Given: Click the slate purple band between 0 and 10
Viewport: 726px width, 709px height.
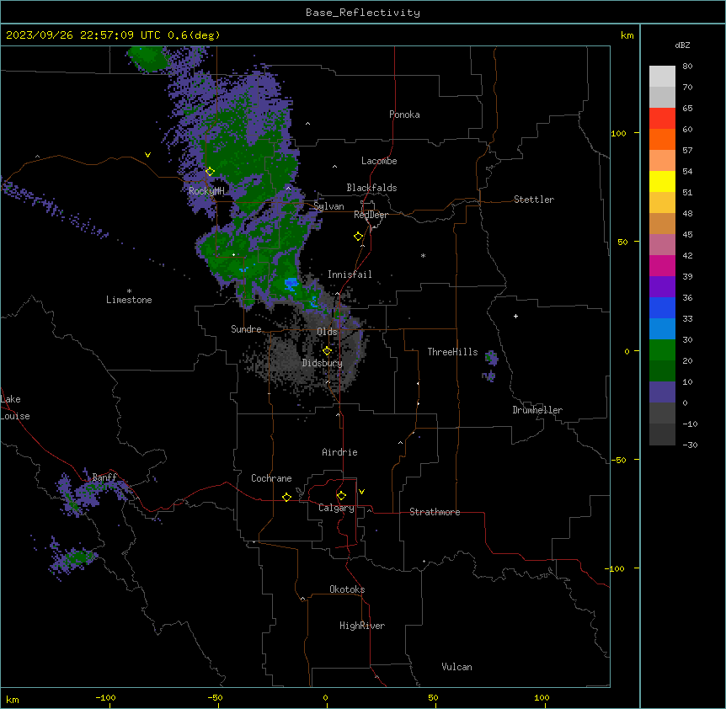Looking at the screenshot, I should 662,392.
